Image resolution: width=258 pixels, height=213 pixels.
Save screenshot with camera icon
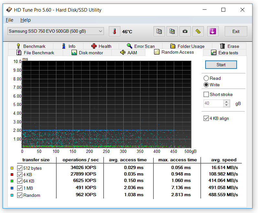point(185,31)
